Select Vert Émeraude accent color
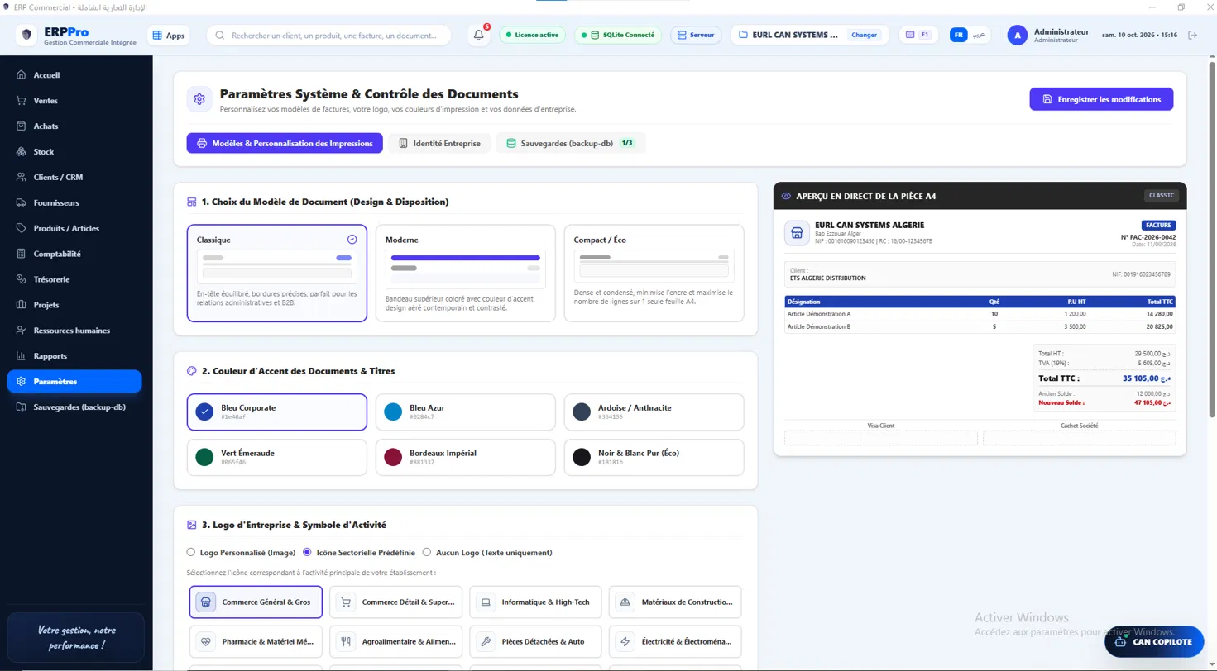 coord(277,457)
